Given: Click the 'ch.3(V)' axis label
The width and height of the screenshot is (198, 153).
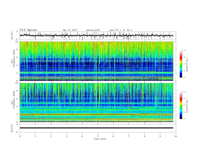Looking at the screenshot, I should tap(12, 128).
